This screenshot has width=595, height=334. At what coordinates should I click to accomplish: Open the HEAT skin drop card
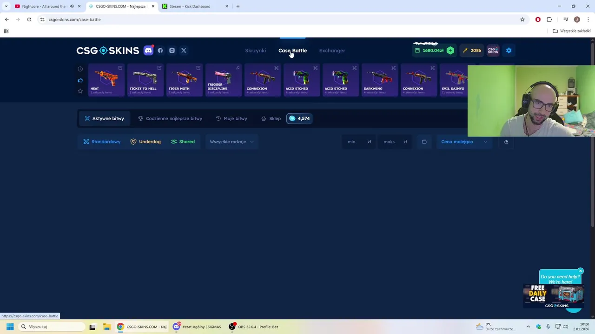point(106,80)
